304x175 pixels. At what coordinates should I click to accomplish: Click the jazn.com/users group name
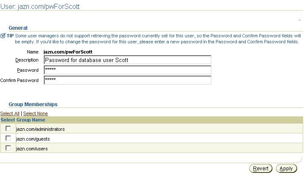(x=32, y=149)
